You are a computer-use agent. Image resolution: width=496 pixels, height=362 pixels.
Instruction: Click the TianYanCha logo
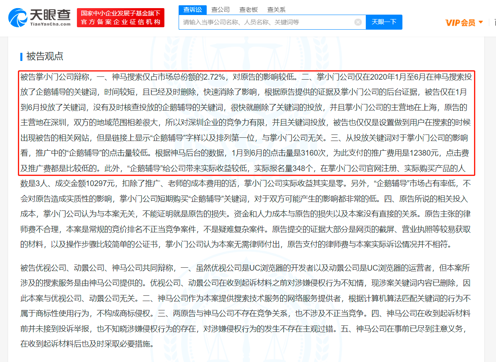point(39,18)
